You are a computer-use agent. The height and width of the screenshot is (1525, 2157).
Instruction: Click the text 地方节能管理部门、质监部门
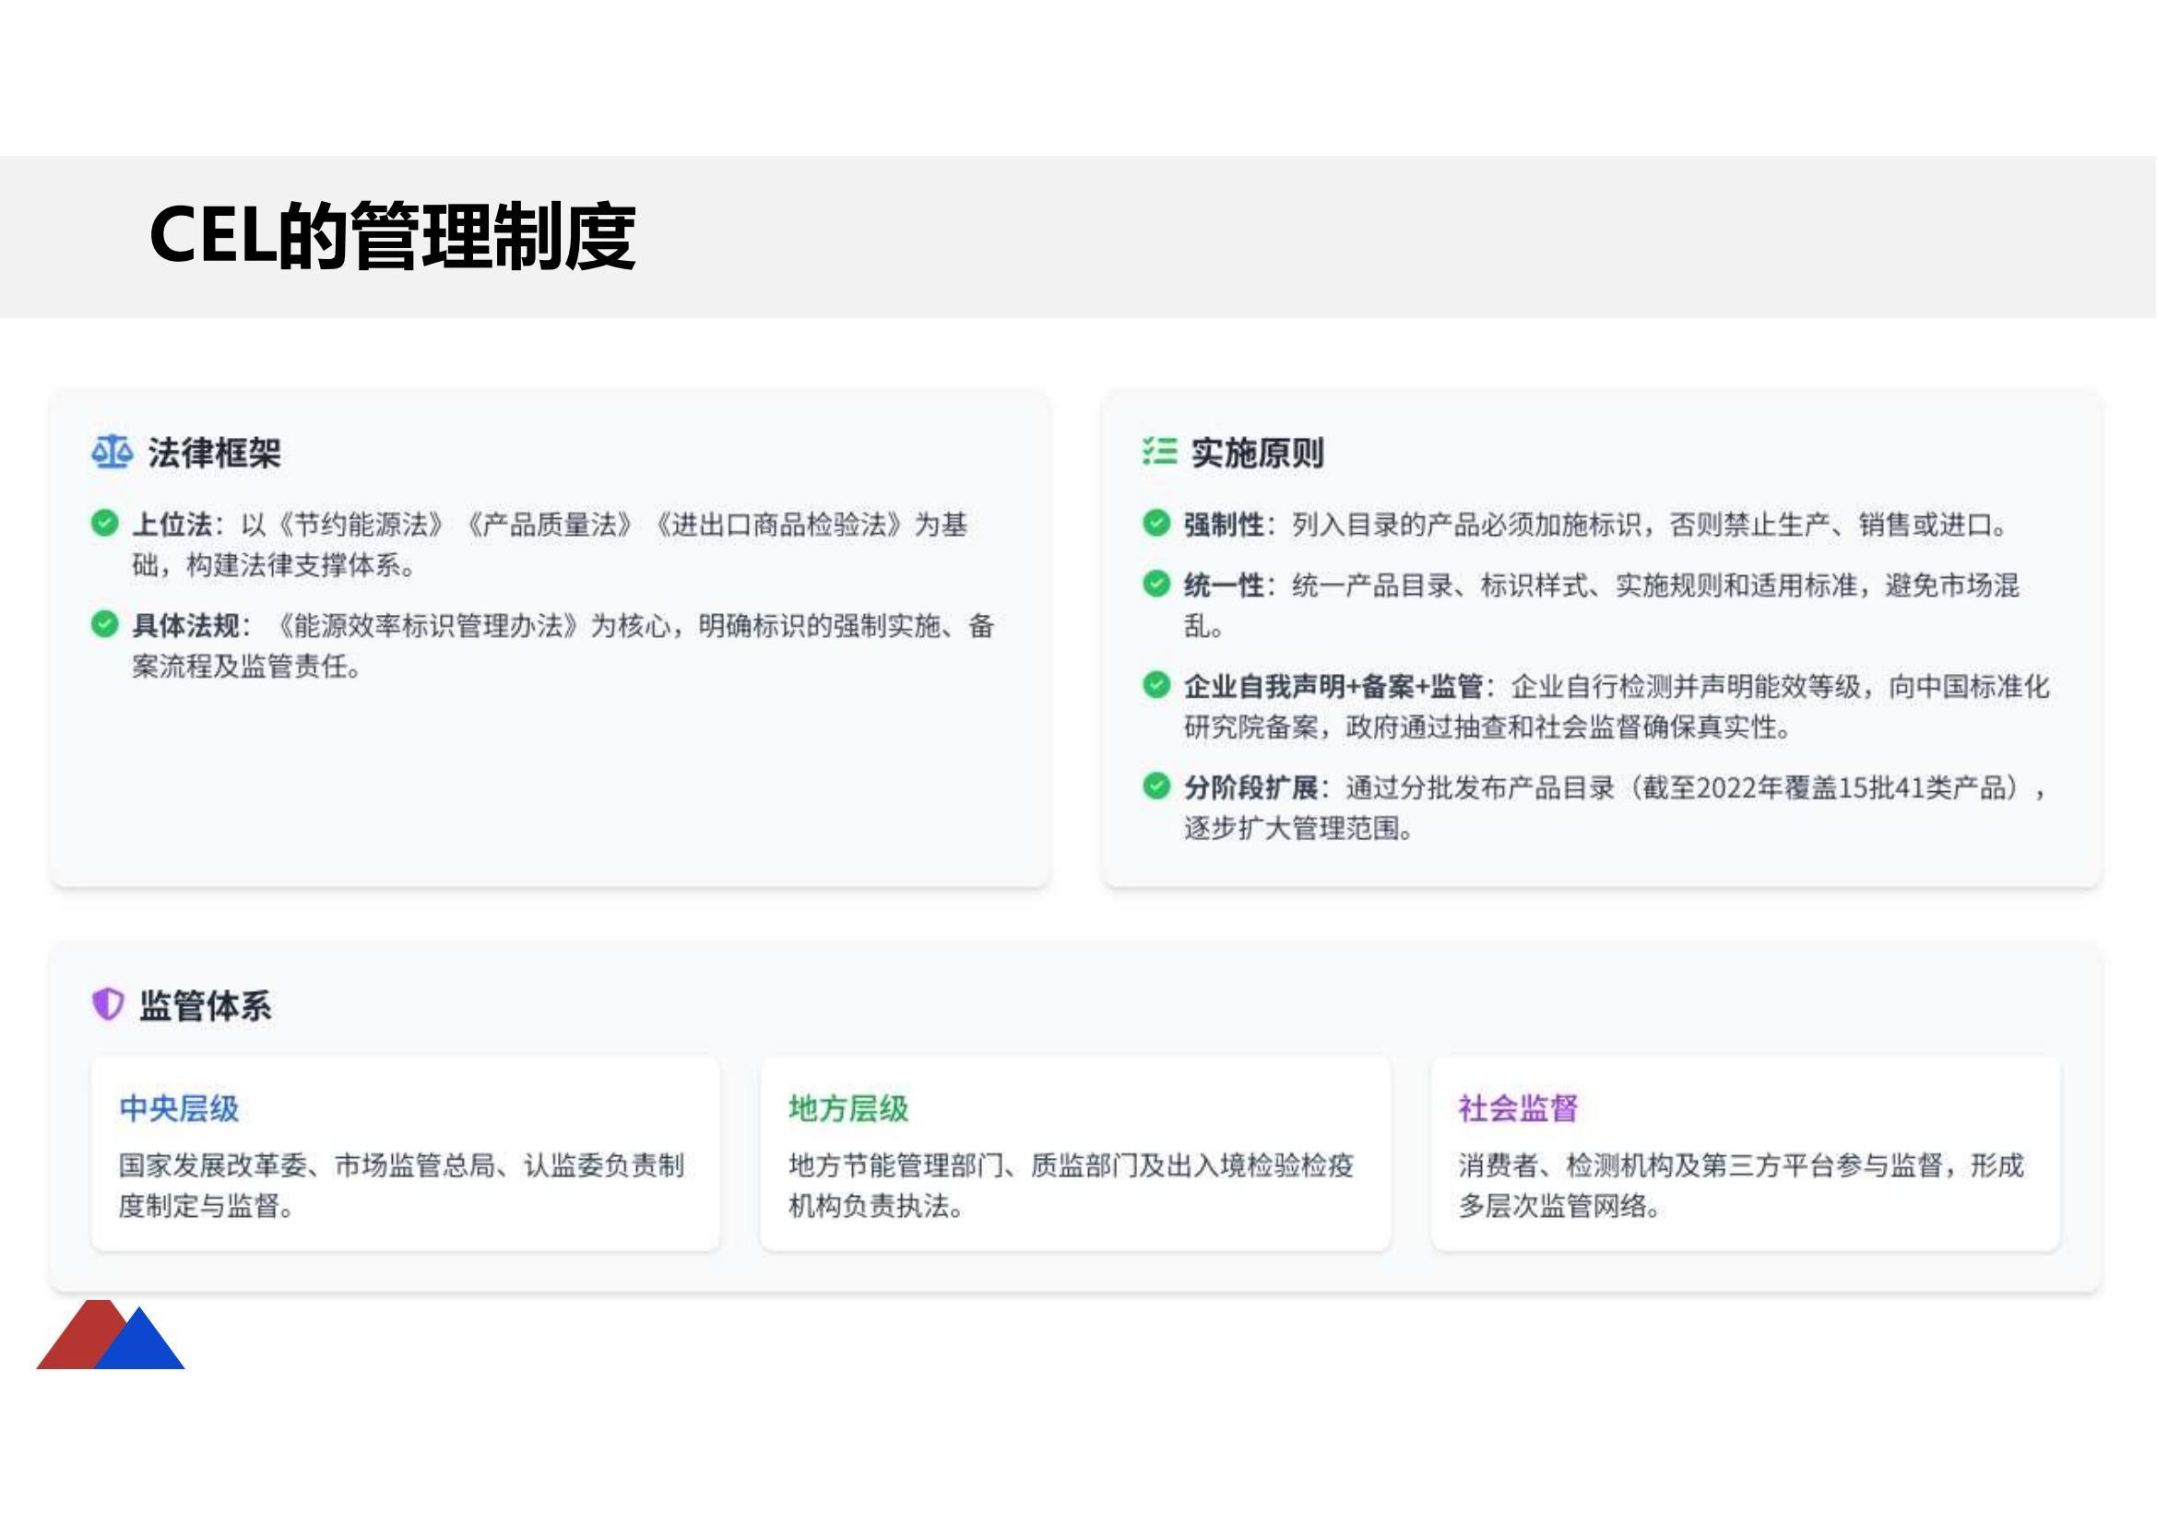[x=963, y=1165]
